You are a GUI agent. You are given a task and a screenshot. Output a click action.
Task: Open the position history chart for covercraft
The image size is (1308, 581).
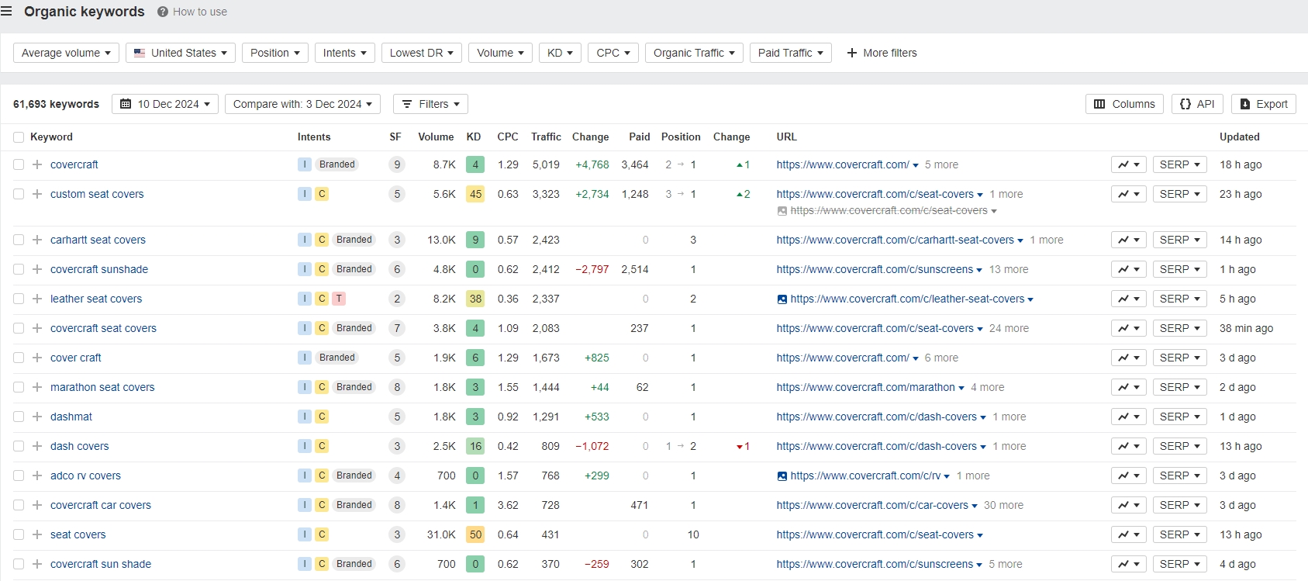coord(1128,164)
